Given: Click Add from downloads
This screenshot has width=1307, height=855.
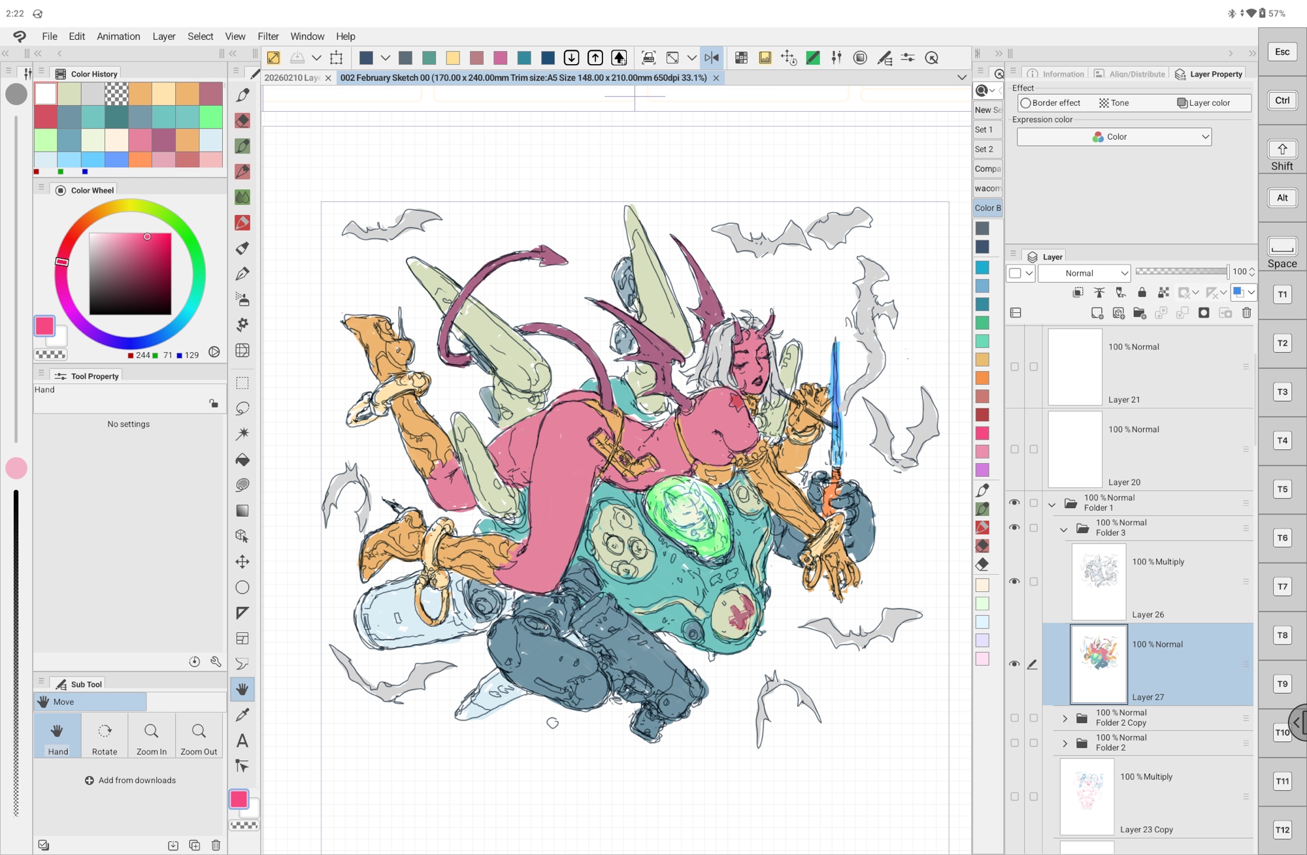Looking at the screenshot, I should coord(130,780).
